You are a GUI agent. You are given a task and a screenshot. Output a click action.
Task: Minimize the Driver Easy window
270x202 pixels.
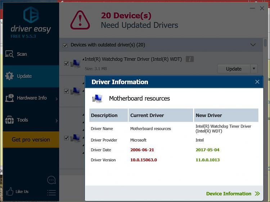(x=252, y=8)
